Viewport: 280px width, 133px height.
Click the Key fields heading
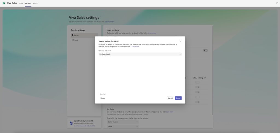pos(110,109)
